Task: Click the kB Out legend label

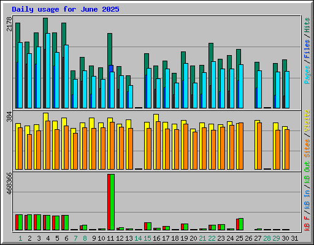Action: [307, 173]
